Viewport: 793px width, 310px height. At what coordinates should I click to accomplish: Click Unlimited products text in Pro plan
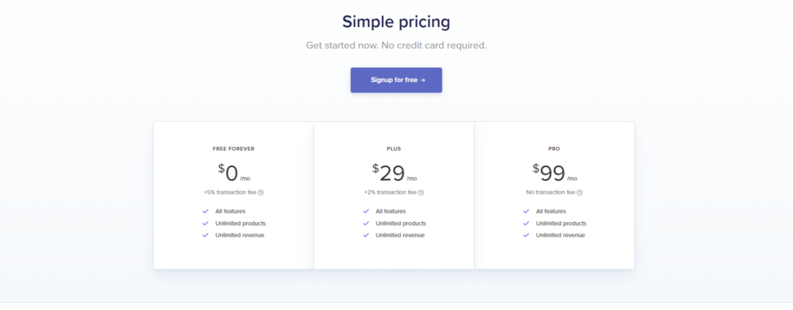point(561,223)
